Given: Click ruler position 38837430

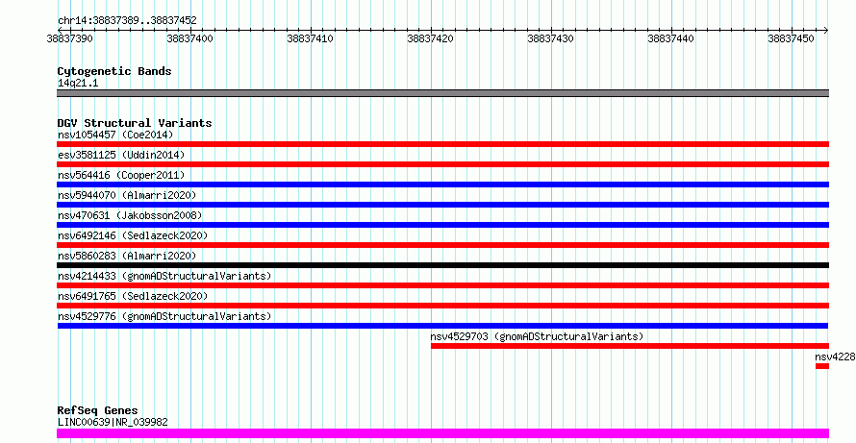Looking at the screenshot, I should point(550,38).
